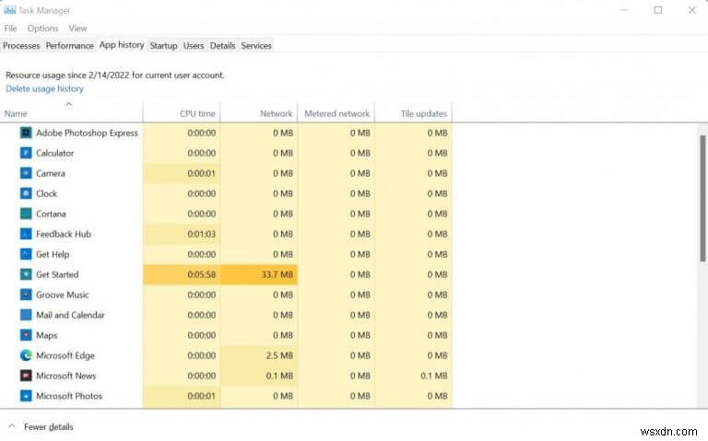Select the Microsoft News row name
Image resolution: width=708 pixels, height=441 pixels.
66,376
